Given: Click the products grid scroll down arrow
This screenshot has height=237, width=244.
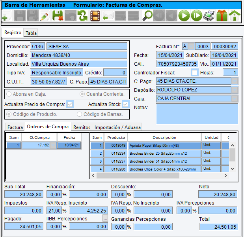Looking at the screenshot, I should pyautogui.click(x=232, y=169).
